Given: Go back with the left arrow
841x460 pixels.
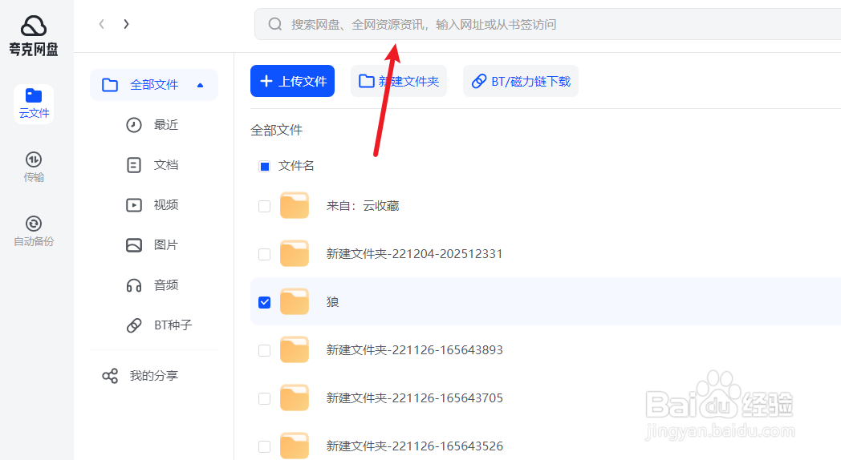Looking at the screenshot, I should [101, 24].
